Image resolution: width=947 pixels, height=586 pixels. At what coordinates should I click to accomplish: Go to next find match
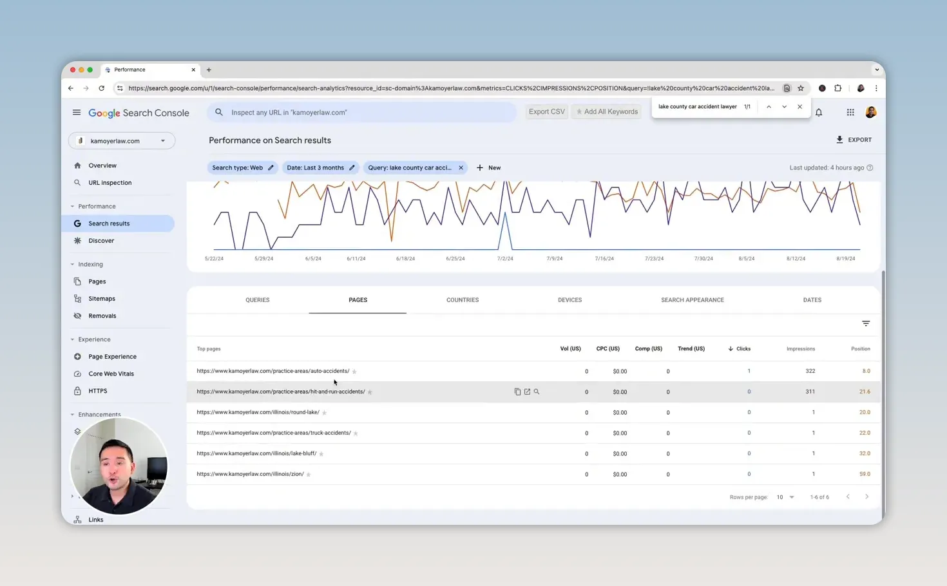(784, 107)
